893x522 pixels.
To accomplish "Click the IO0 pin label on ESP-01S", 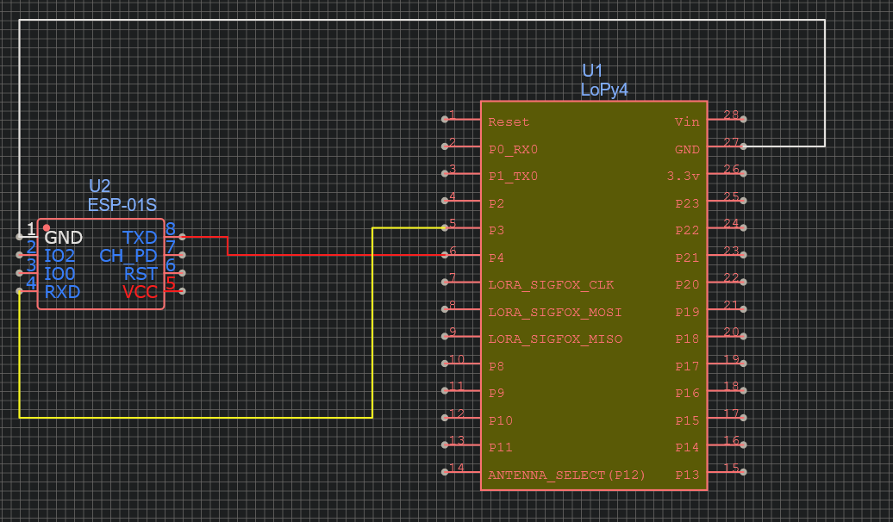I will [x=59, y=274].
